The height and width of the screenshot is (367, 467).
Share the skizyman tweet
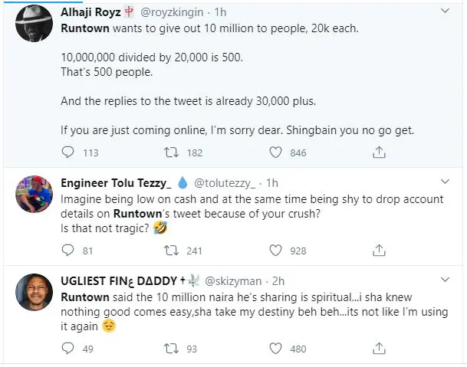pyautogui.click(x=378, y=347)
